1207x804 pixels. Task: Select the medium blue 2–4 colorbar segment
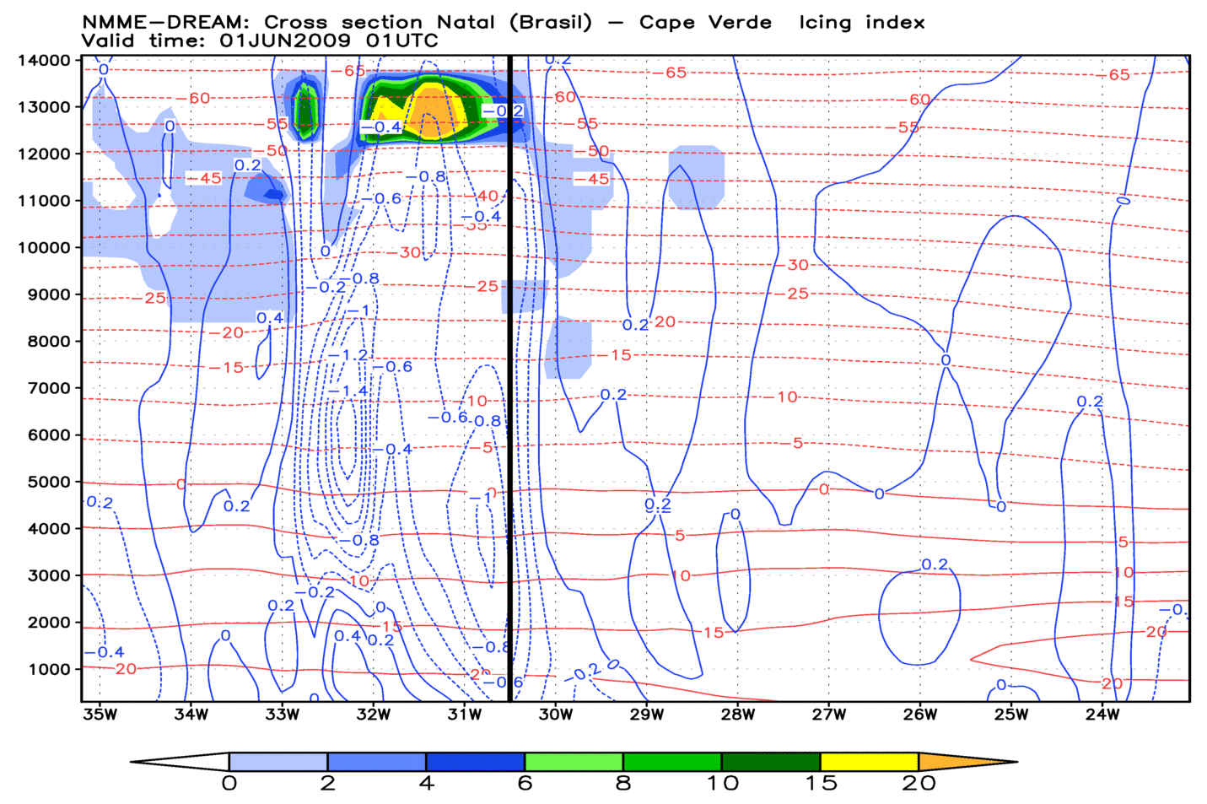[x=377, y=762]
